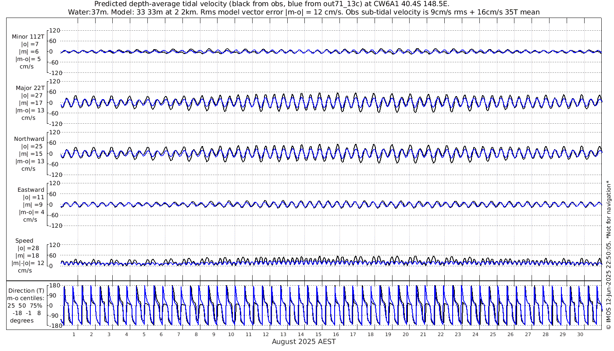Click the day 10 label on the date axis
Screen dimensions: 614x351
click(231, 334)
